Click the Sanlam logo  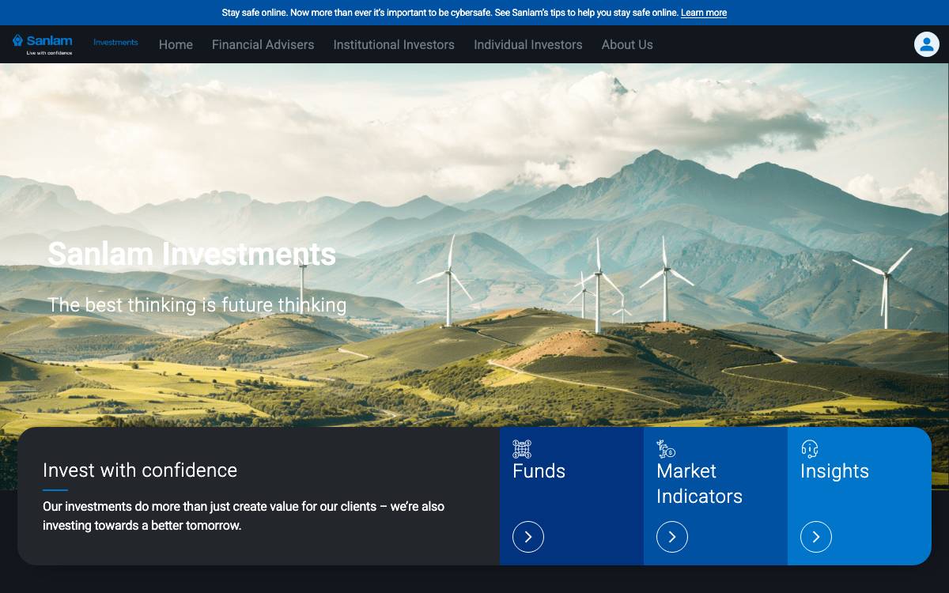click(42, 44)
